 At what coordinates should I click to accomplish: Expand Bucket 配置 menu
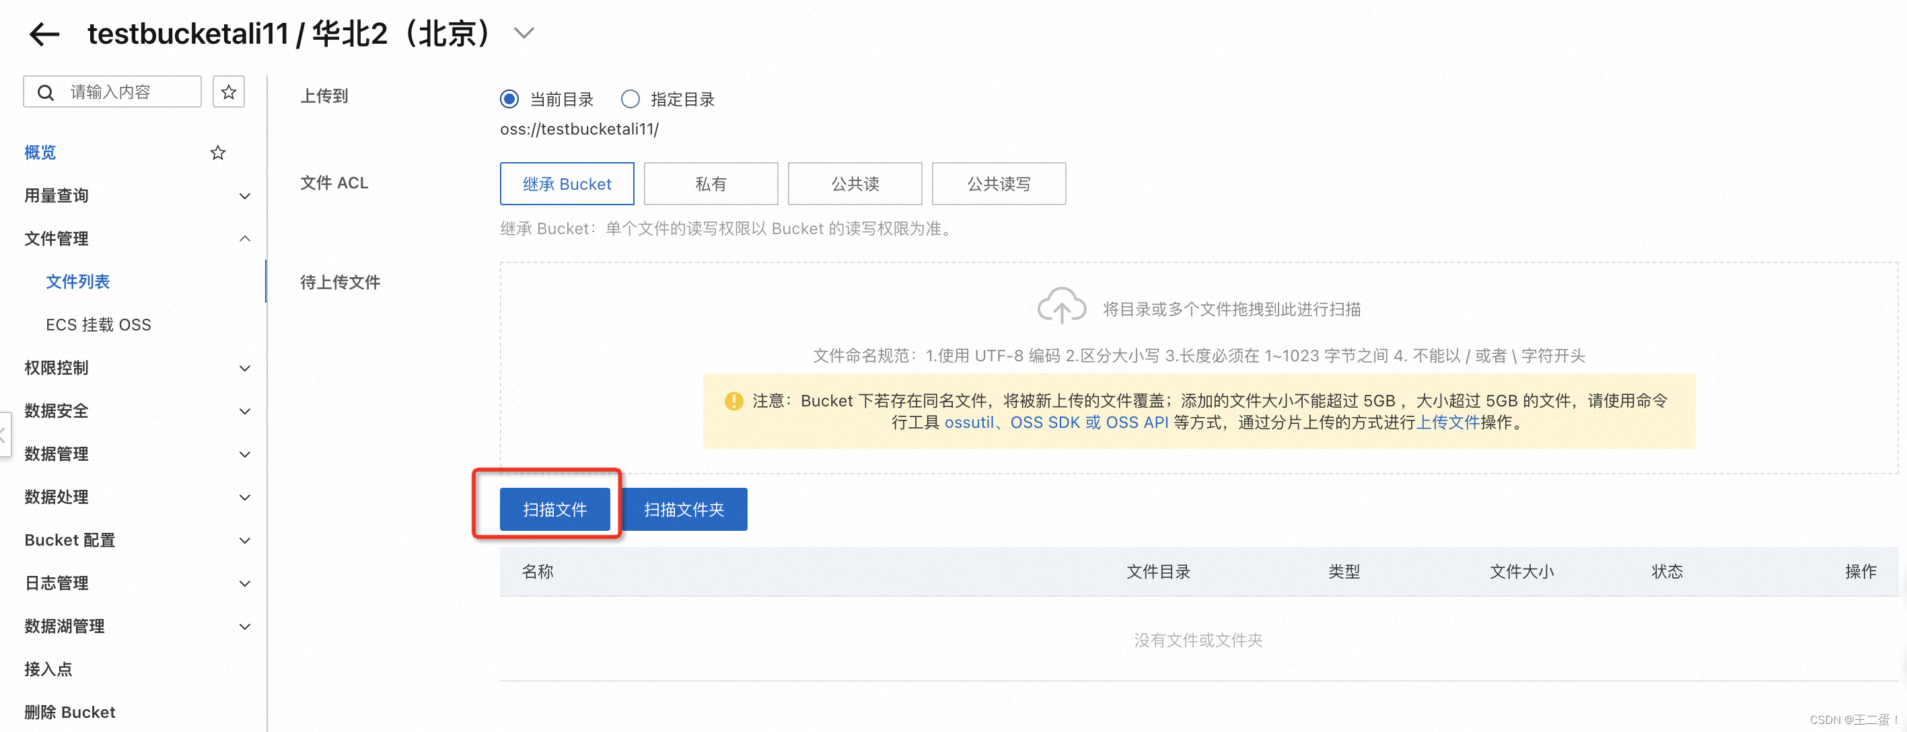[137, 540]
